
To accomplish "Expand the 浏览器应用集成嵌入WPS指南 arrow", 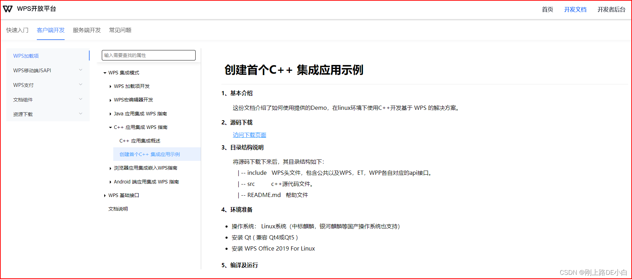I will tap(110, 168).
